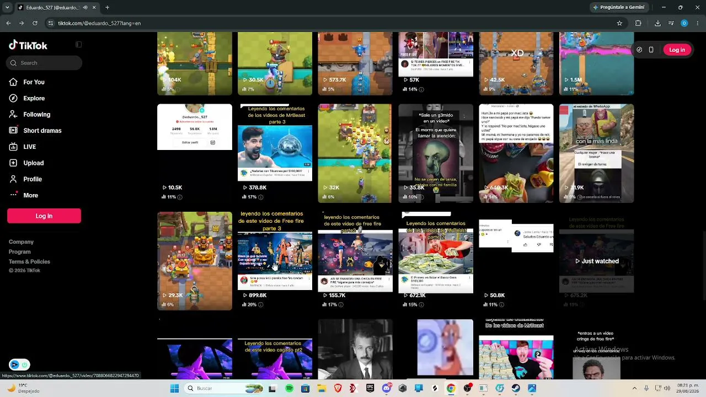Open browser downloads icon

coord(657,23)
